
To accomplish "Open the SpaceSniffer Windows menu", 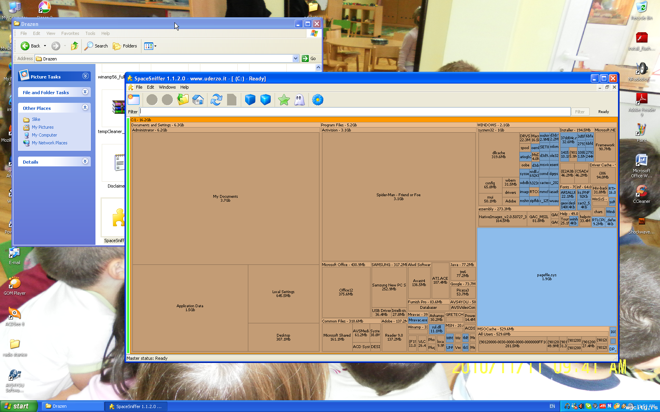I will pos(167,87).
